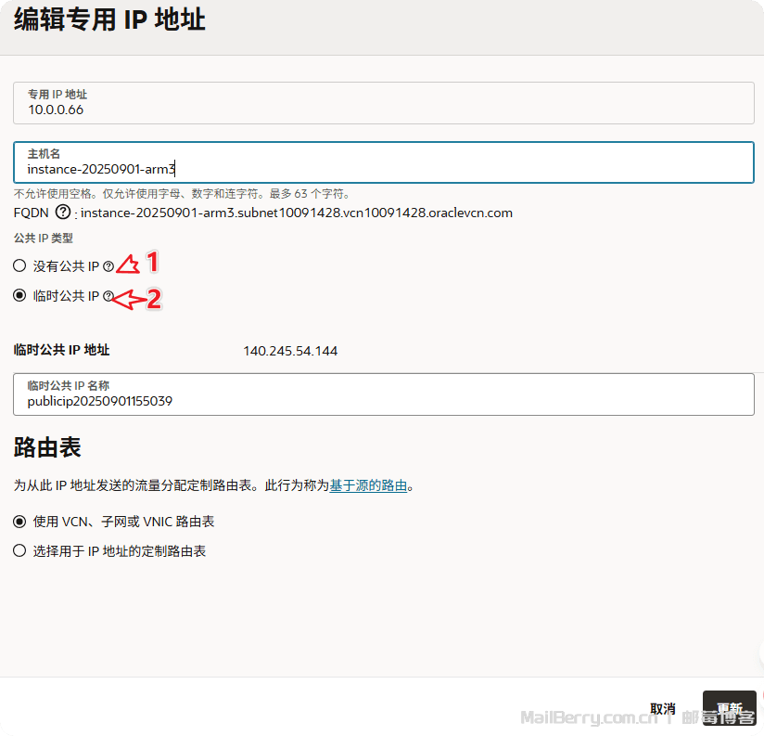
Task: Open the 基于源的路由 link
Action: pos(368,485)
